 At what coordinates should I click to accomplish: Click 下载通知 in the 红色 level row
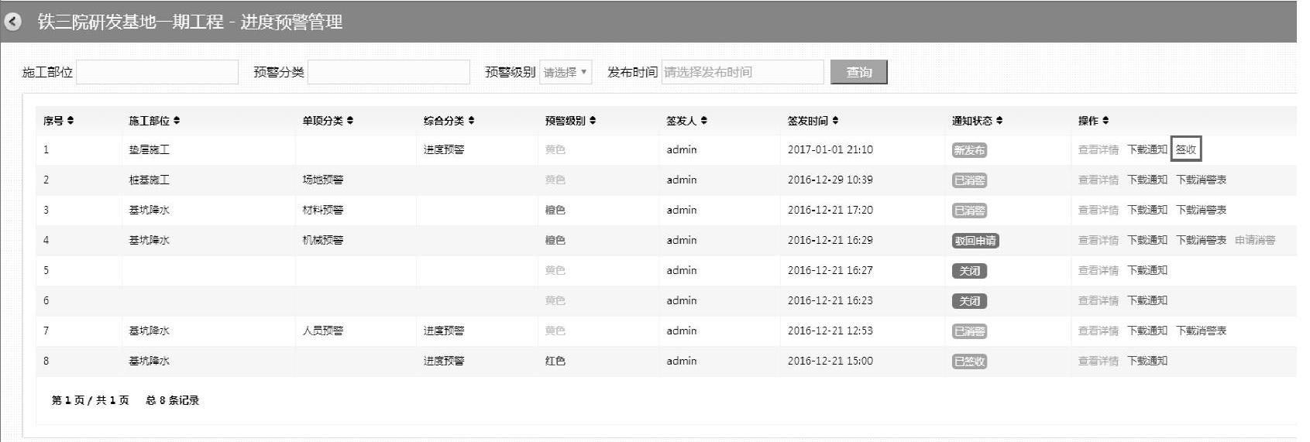(x=1147, y=361)
